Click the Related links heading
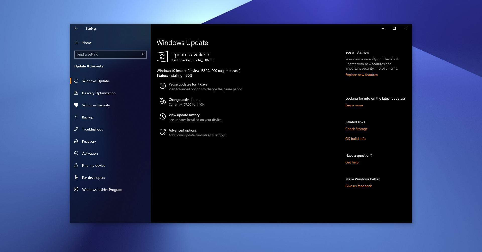 355,122
